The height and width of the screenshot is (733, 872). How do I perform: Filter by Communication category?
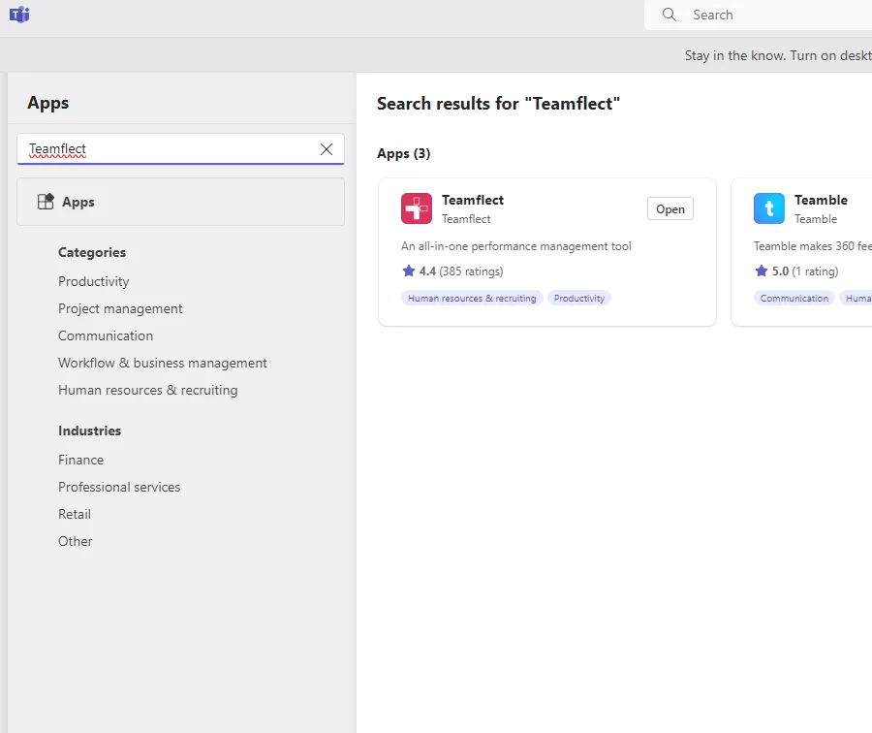pos(106,335)
